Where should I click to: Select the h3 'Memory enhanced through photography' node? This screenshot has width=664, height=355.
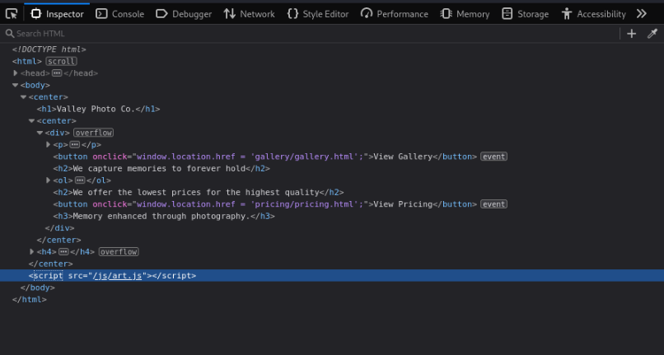tap(164, 216)
